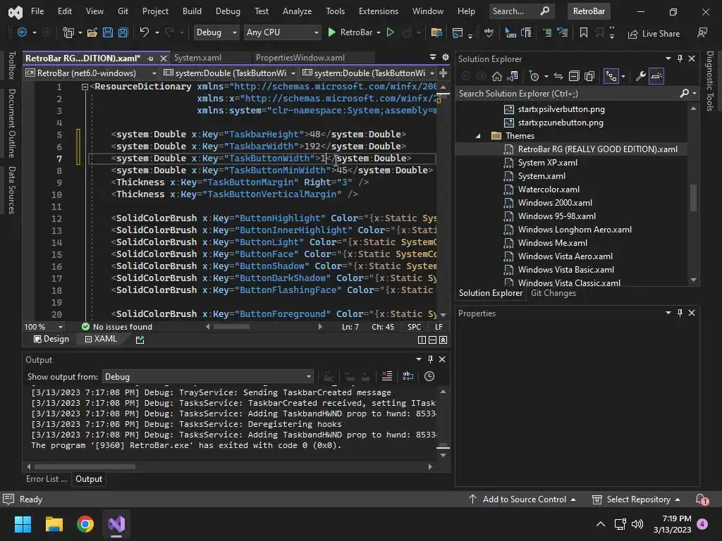Open editor settings gear above the code editor
Viewport: 722px width, 541px height.
(x=446, y=57)
